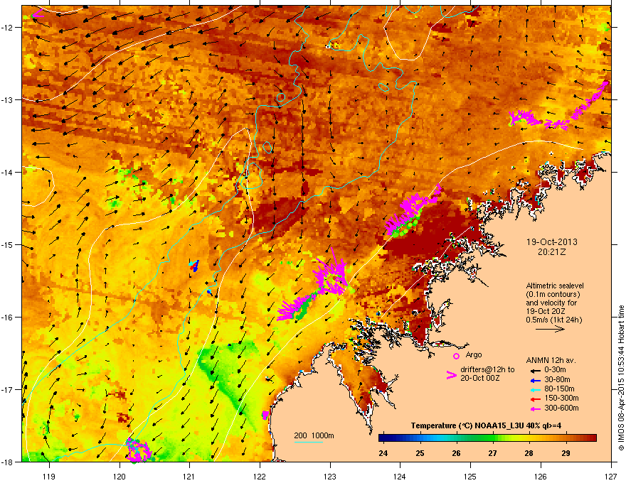
Task: Click the '0-30m' depth label
Action: 555,370
